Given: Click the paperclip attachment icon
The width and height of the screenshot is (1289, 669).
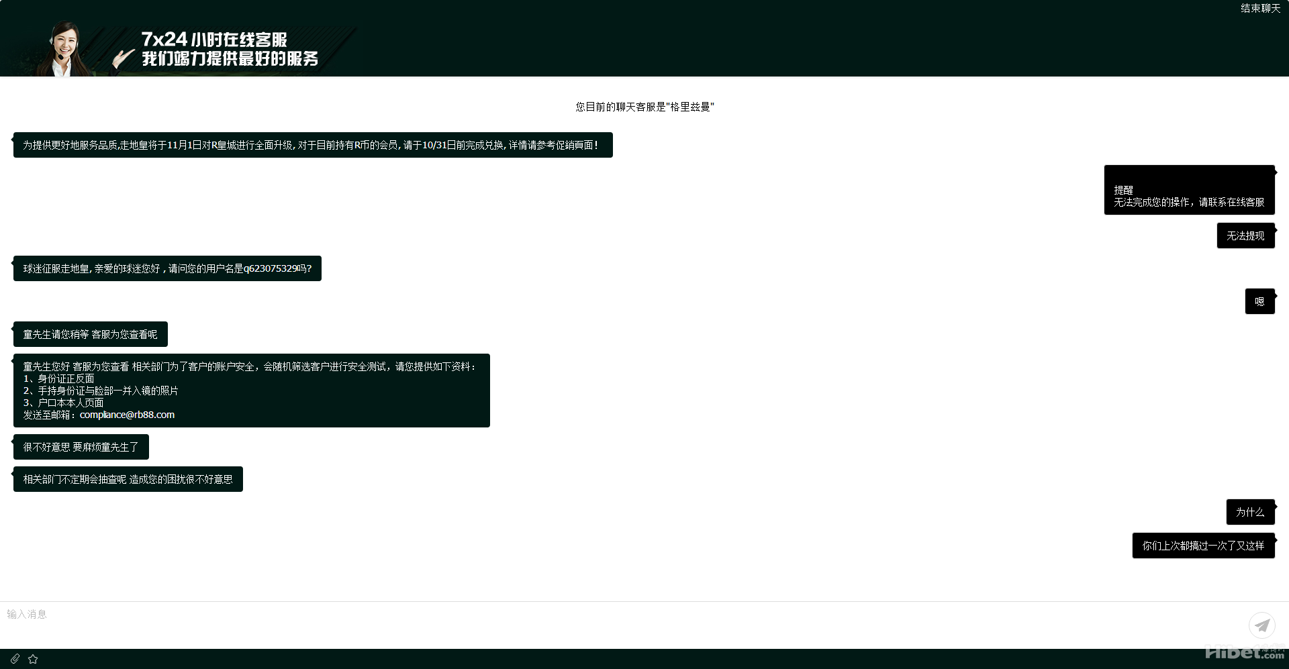Looking at the screenshot, I should tap(15, 659).
